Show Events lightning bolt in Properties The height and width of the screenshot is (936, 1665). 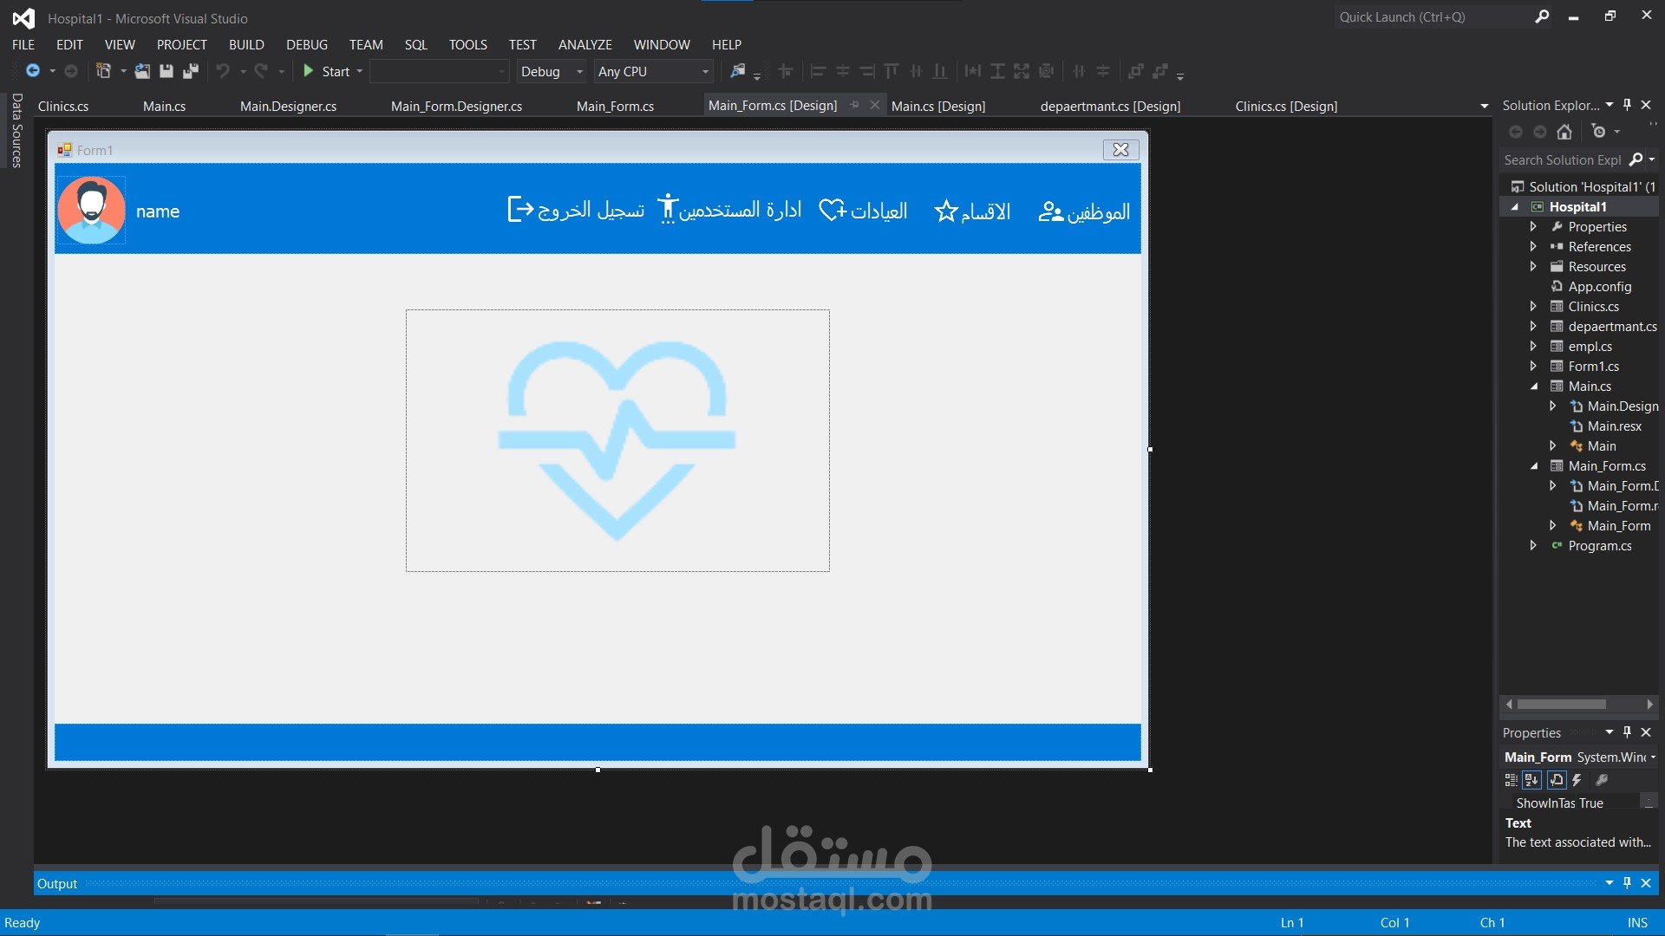point(1577,780)
